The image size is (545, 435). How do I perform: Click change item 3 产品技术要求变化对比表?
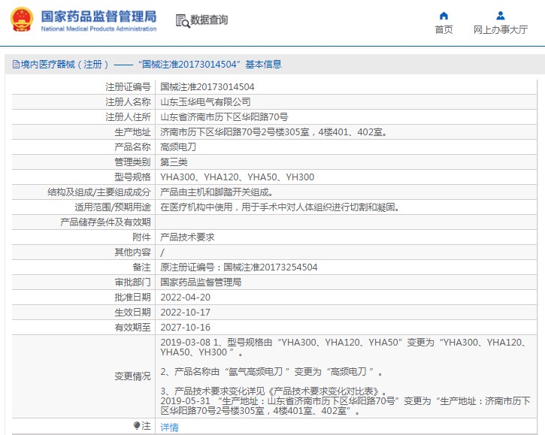(x=273, y=391)
